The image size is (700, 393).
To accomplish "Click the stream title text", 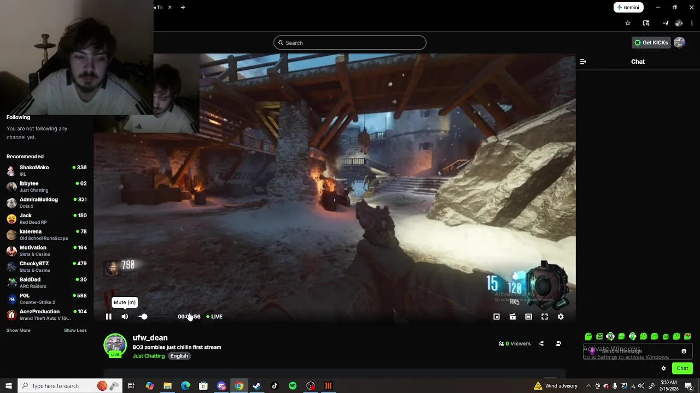I will 177,347.
